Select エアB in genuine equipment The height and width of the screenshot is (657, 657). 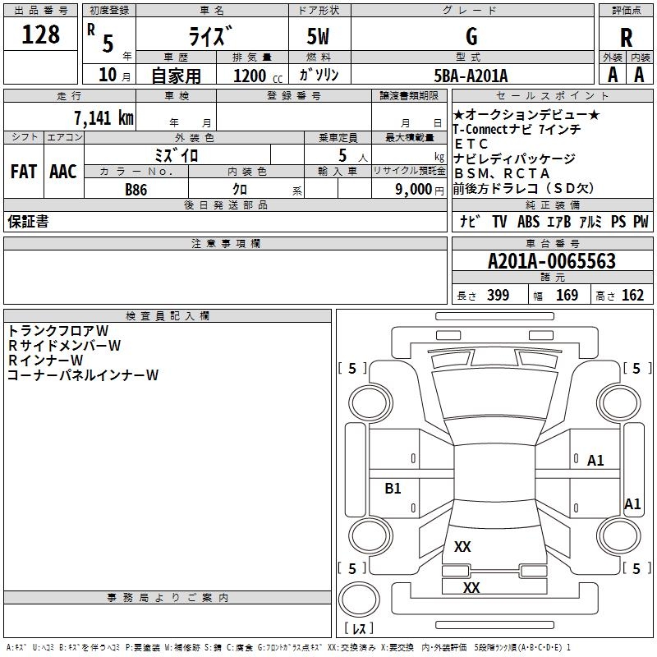click(x=559, y=221)
